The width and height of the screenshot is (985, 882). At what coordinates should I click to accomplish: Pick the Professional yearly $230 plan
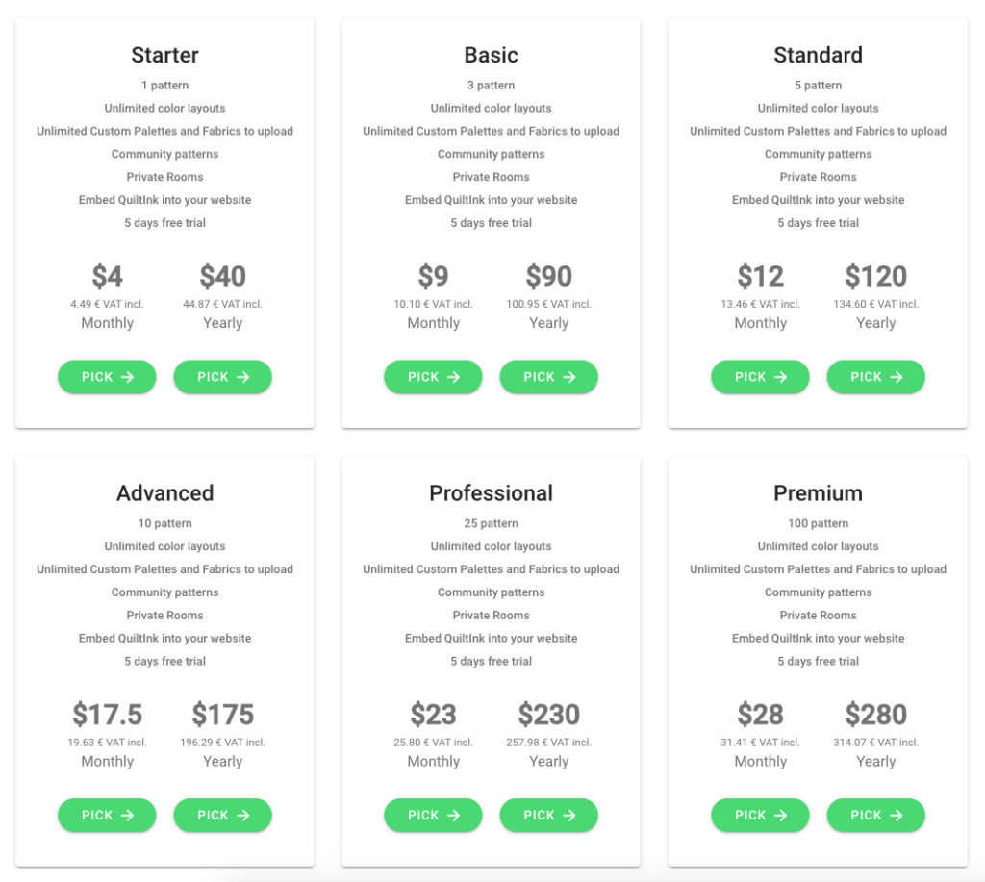pyautogui.click(x=548, y=816)
